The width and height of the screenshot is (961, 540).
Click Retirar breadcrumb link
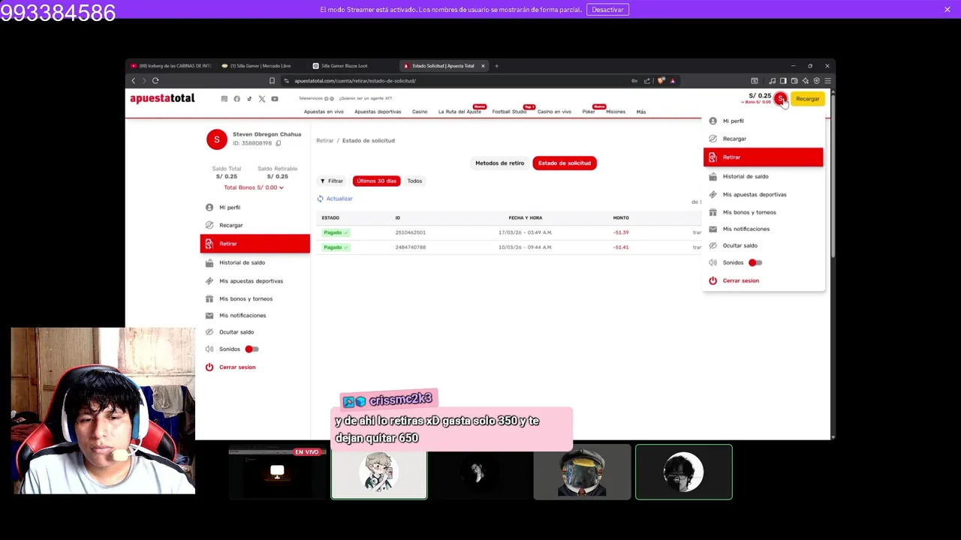pos(325,140)
